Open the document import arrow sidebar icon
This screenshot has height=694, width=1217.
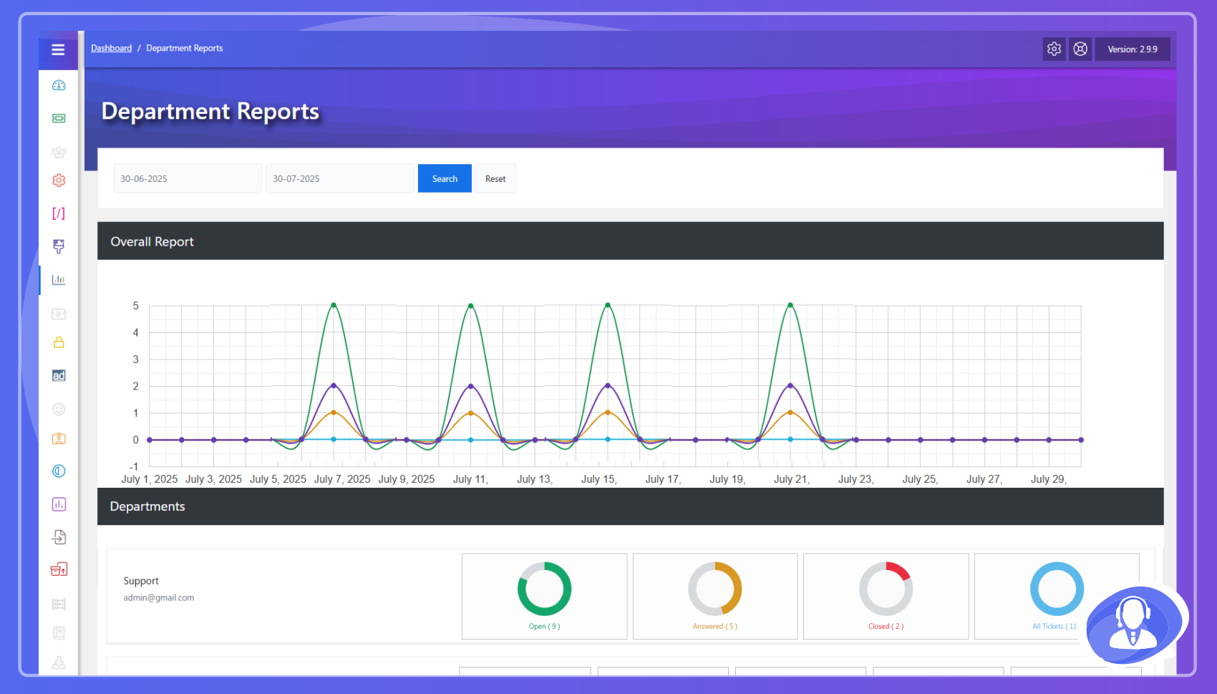(59, 537)
